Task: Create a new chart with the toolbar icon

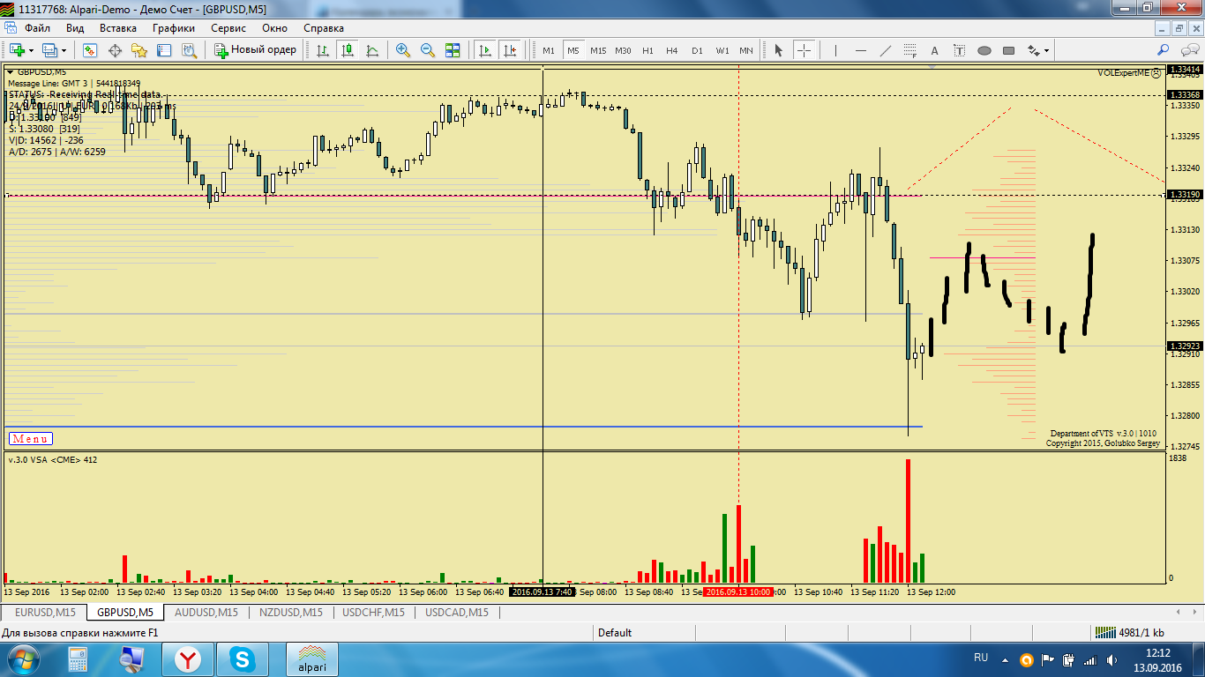Action: point(17,50)
